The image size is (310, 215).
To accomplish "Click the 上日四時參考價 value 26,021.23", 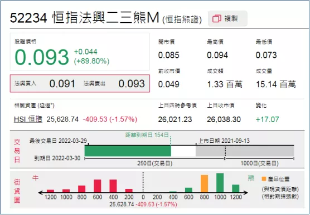I will click(175, 119).
